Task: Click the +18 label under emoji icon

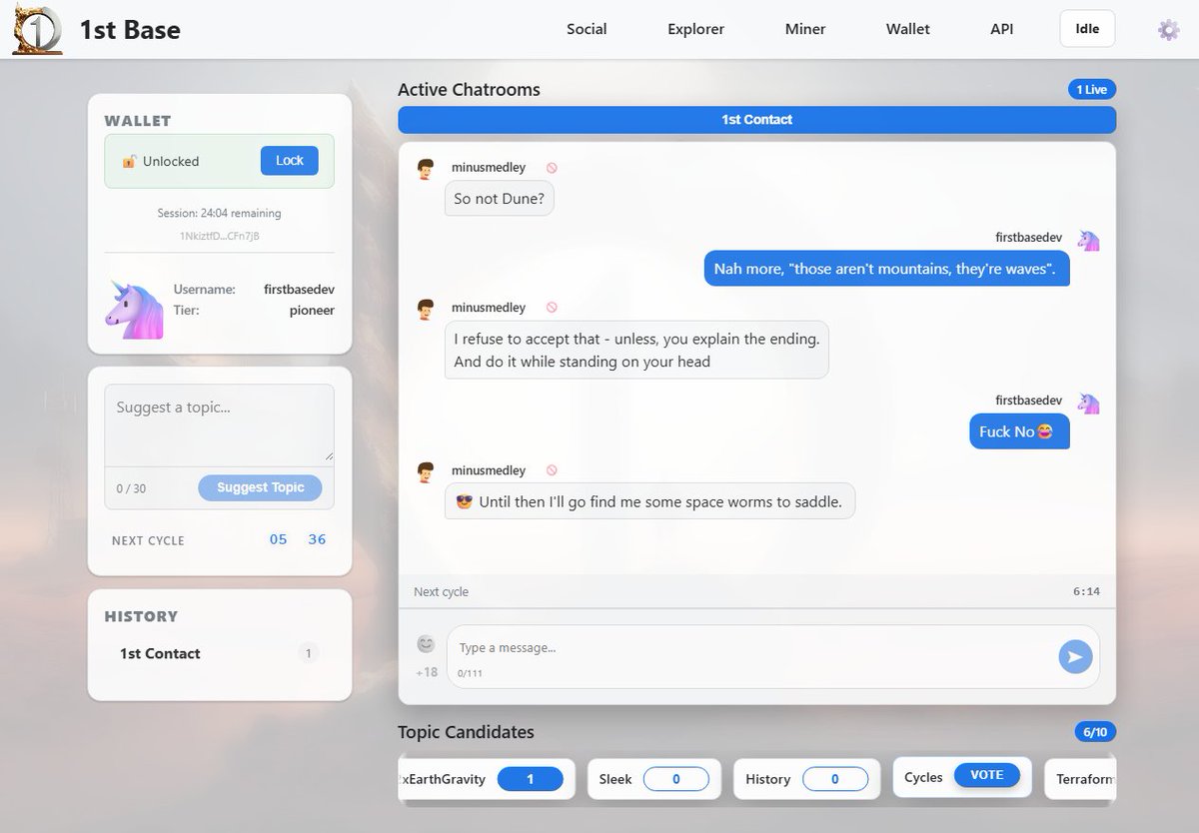Action: tap(427, 672)
